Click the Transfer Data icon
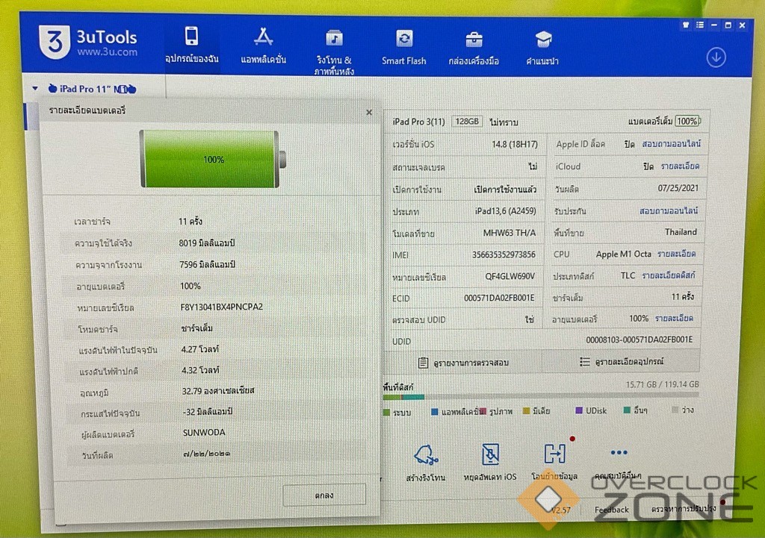Viewport: 765px width, 538px height. pyautogui.click(x=555, y=454)
